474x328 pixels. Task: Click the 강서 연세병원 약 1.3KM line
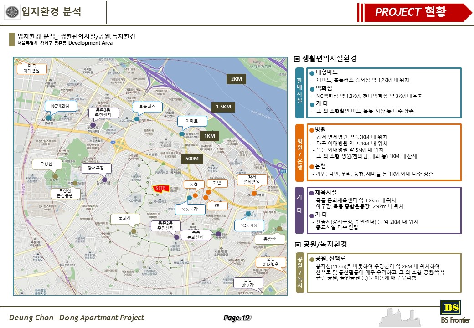tap(350, 137)
